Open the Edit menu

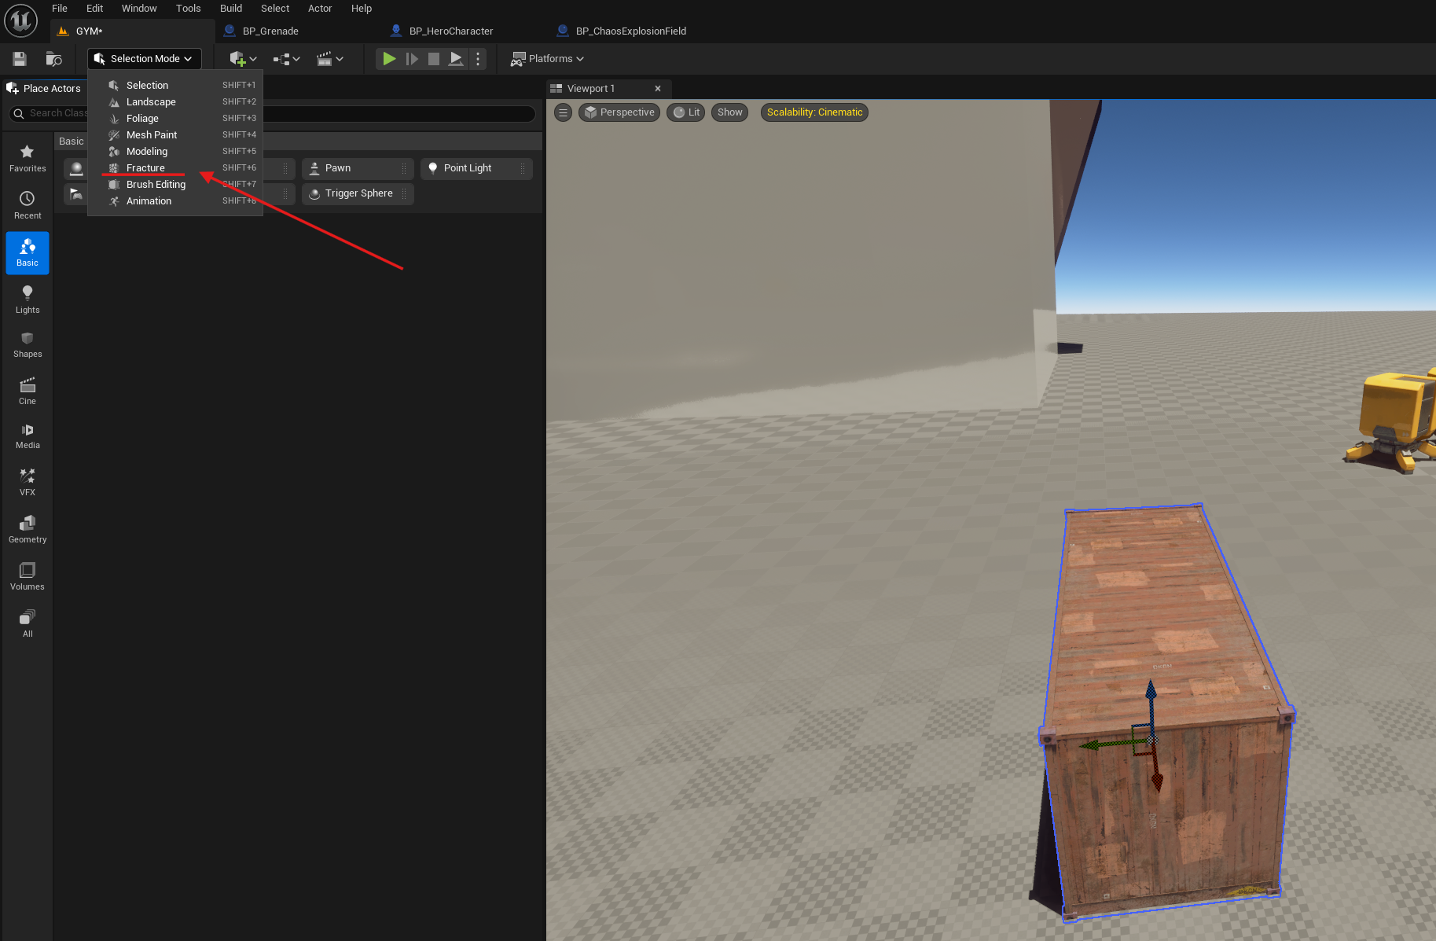tap(94, 9)
